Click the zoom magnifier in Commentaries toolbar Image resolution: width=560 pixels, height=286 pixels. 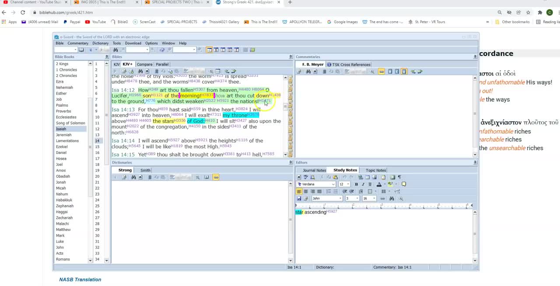[x=372, y=72]
